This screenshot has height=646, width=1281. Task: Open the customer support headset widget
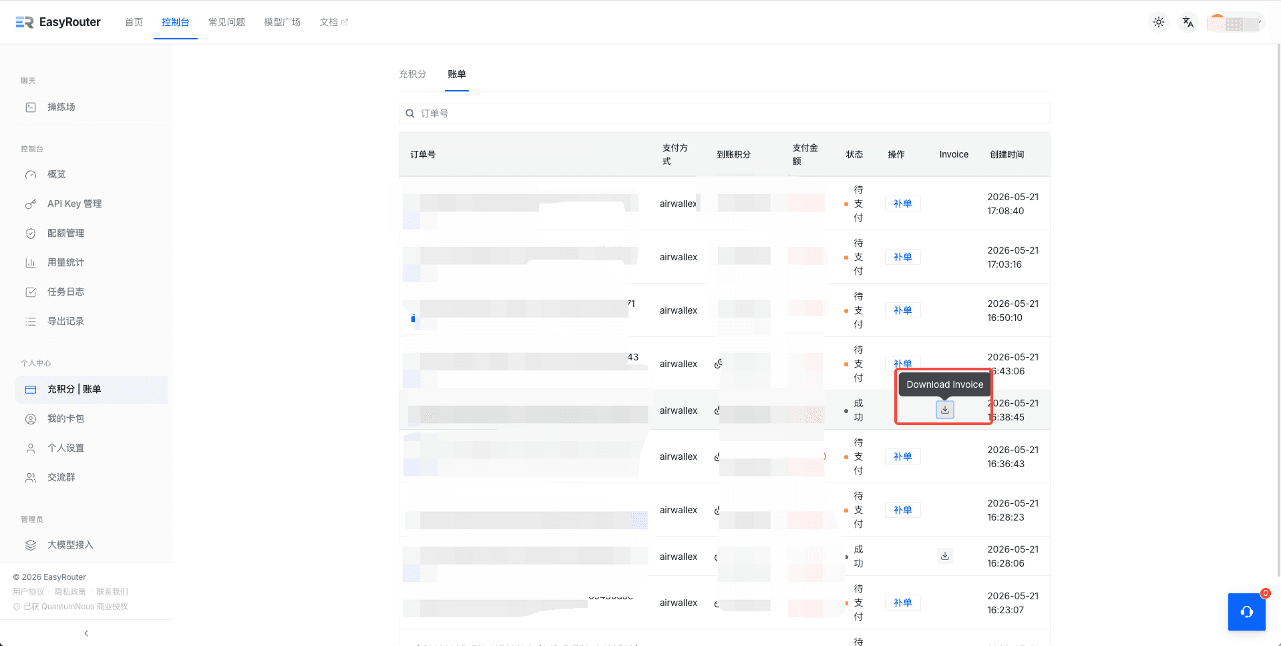(x=1247, y=612)
